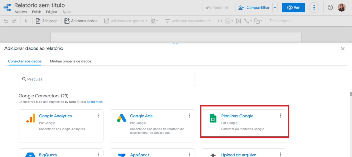The height and width of the screenshot is (157, 352).
Task: Open the user account avatar
Action: point(342,8)
